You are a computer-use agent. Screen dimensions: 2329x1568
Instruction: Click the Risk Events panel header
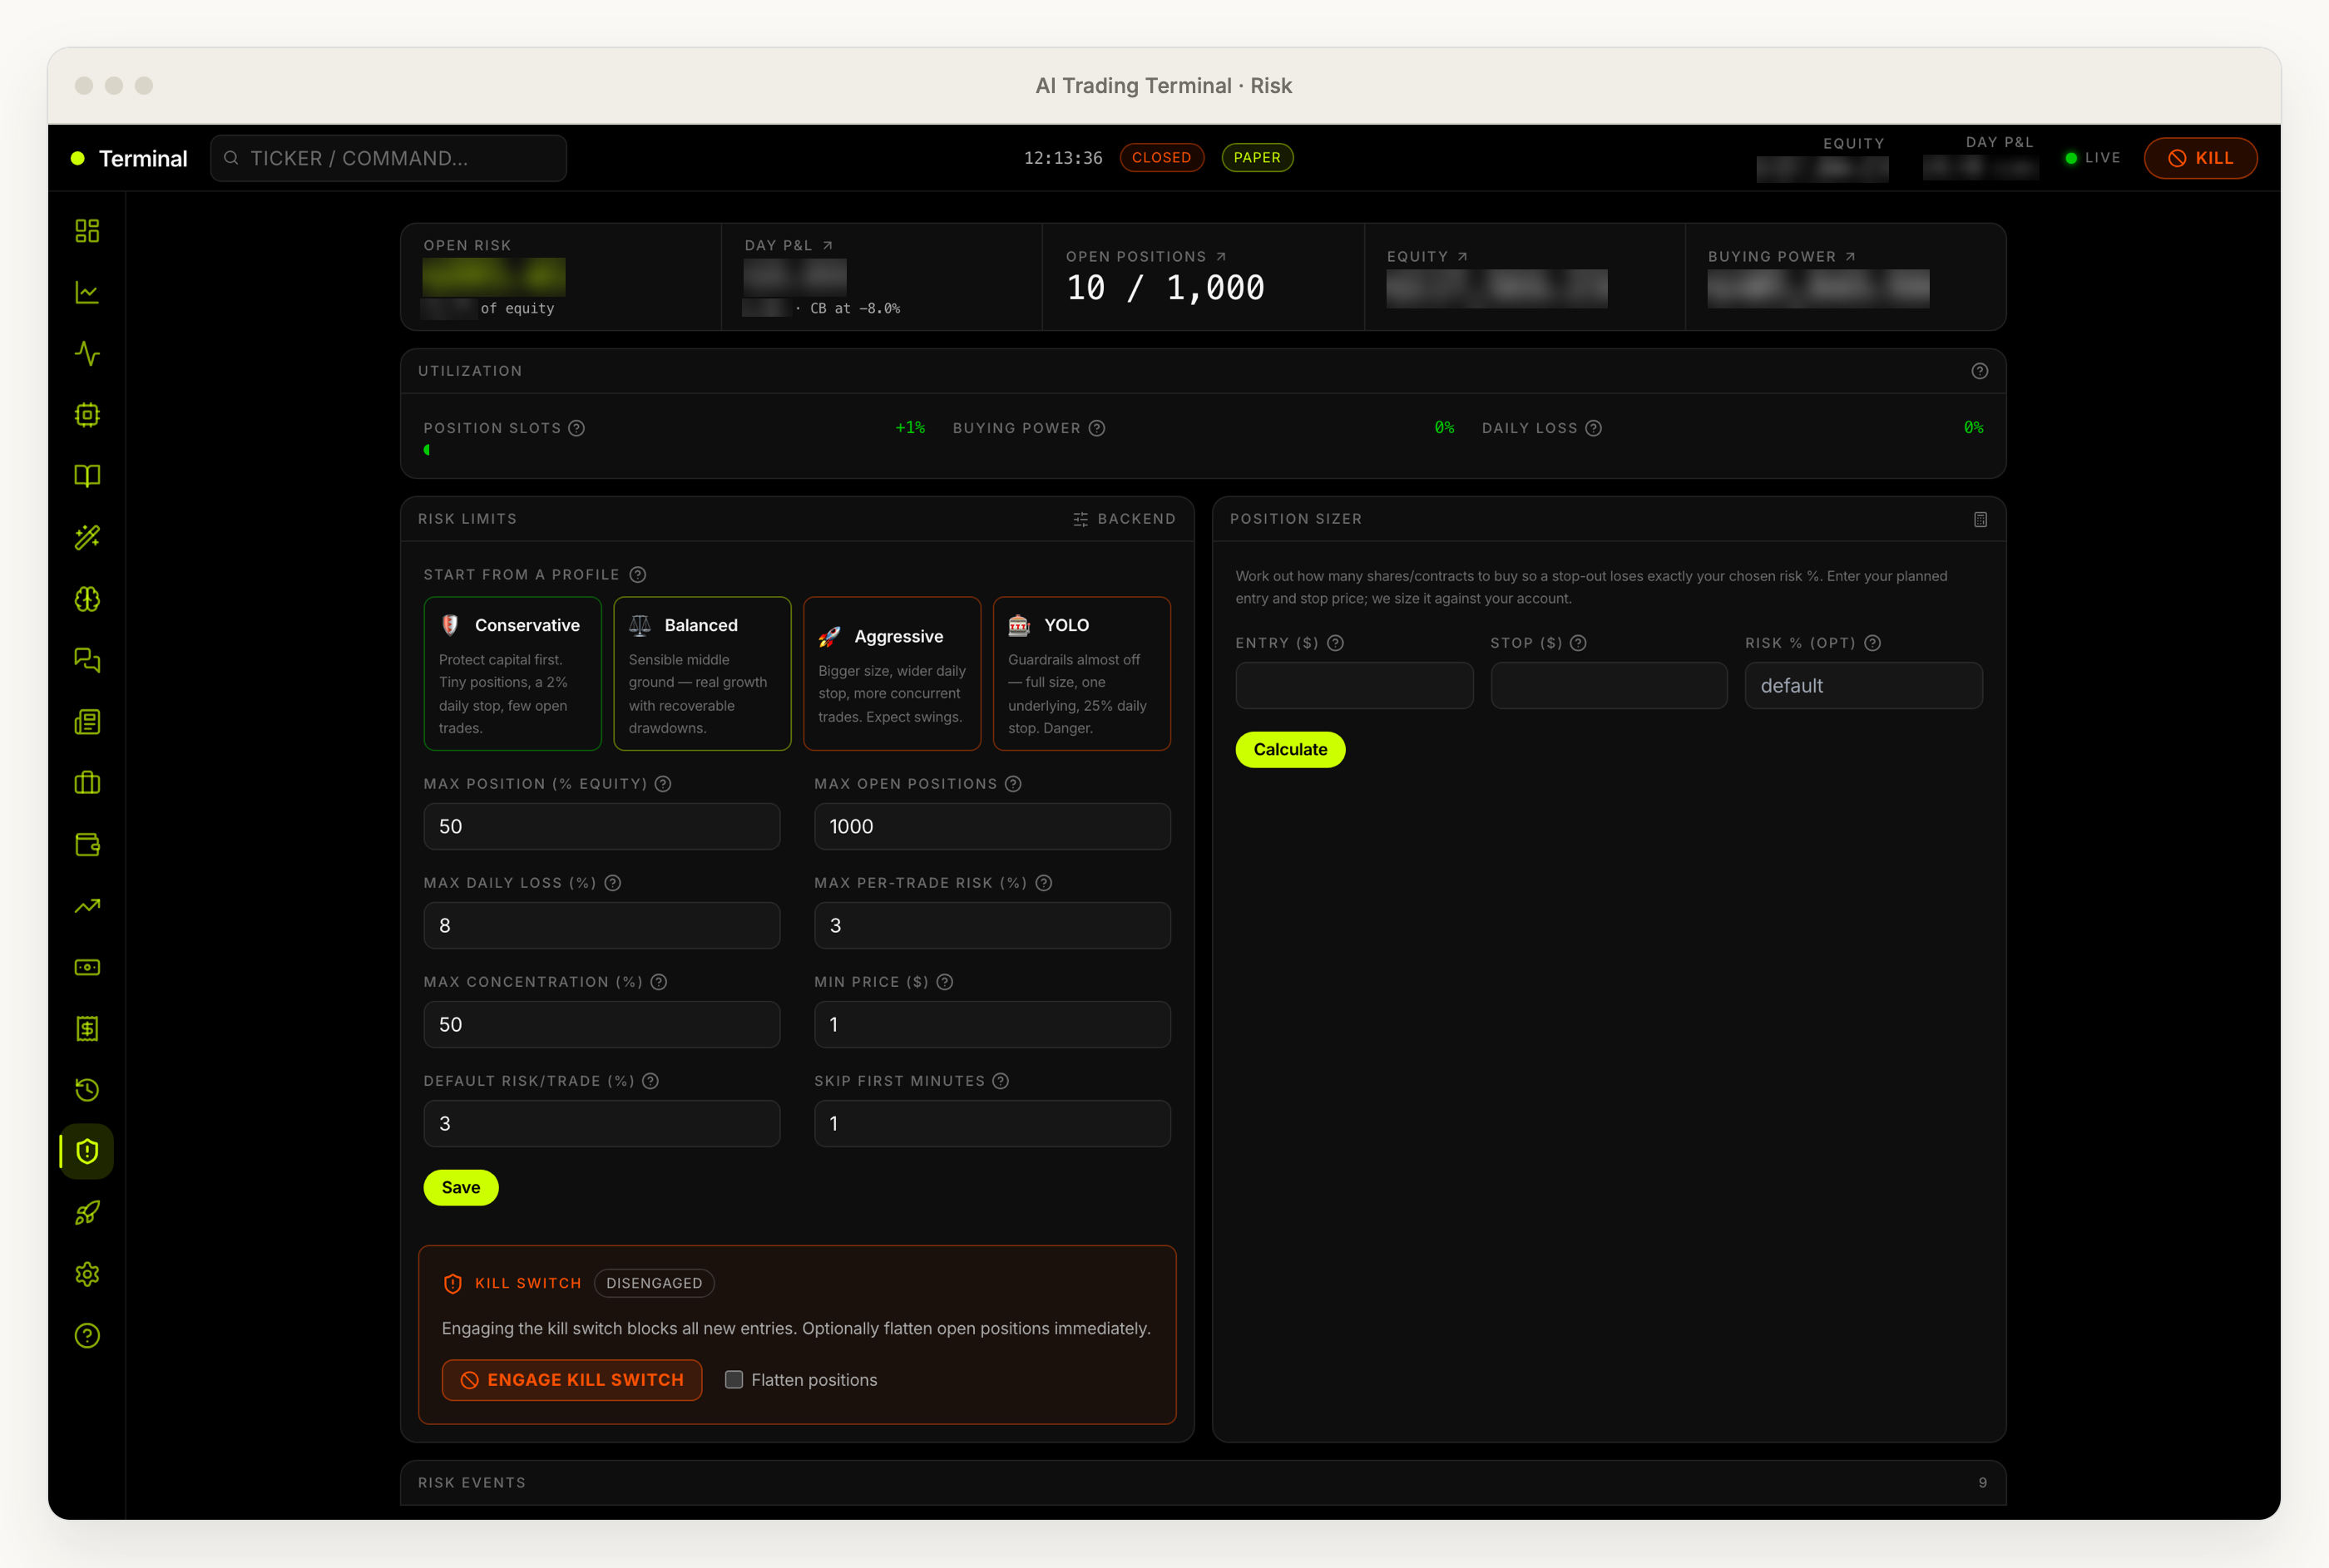click(x=1203, y=1483)
